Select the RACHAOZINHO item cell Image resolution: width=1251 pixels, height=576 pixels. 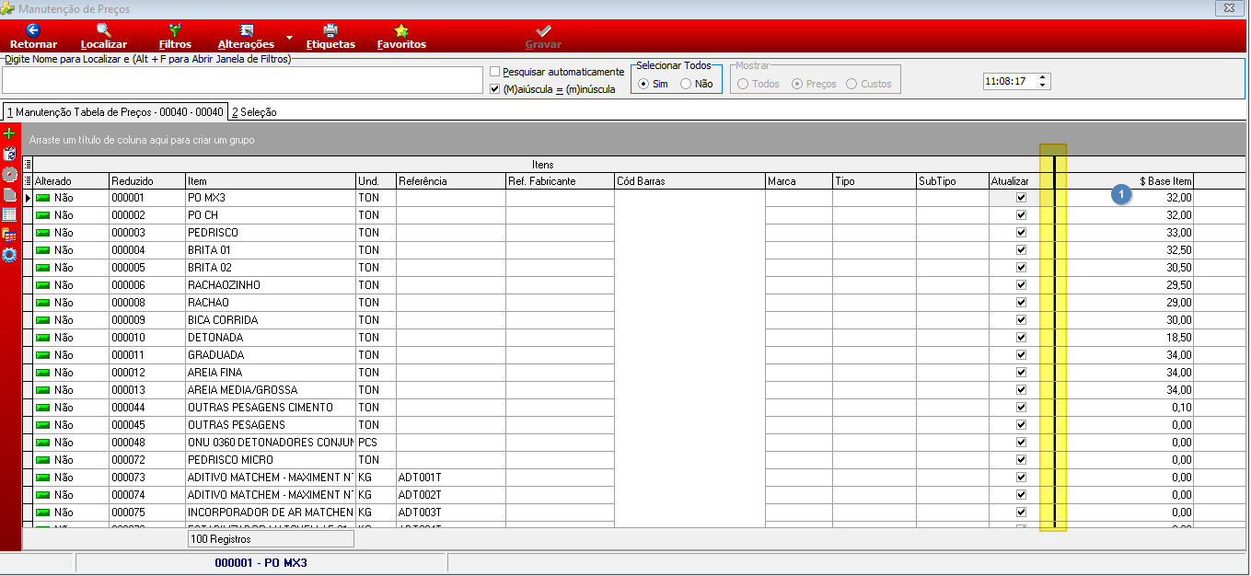(x=271, y=285)
